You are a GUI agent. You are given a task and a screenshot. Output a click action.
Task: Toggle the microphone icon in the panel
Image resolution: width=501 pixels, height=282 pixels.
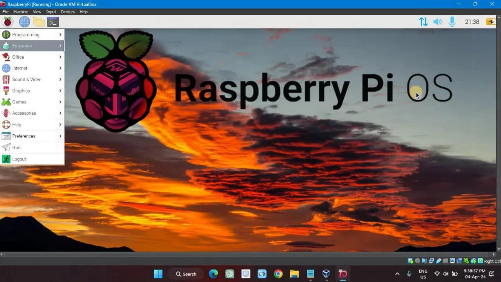click(x=452, y=22)
